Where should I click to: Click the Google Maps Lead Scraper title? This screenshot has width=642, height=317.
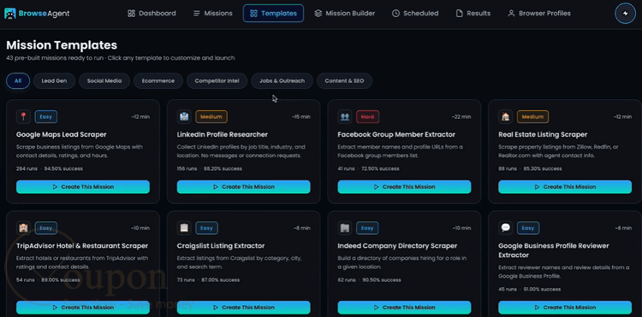coord(62,134)
